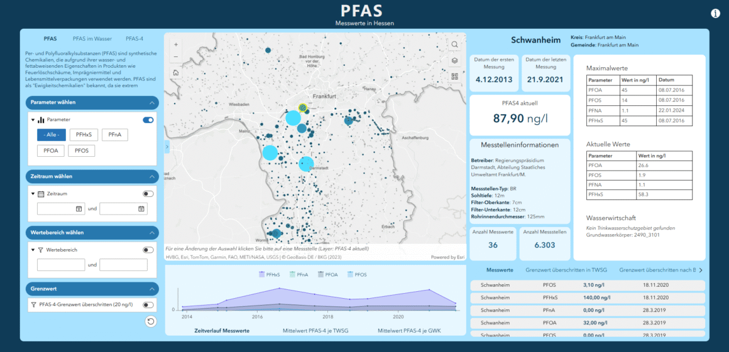This screenshot has width=729, height=352.
Task: Click the Powered by Esri link
Action: click(x=447, y=257)
